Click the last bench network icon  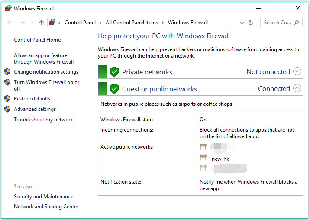(x=203, y=168)
